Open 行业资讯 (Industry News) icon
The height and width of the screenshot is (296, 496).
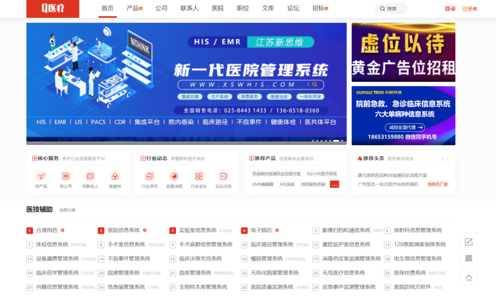[x=150, y=176]
